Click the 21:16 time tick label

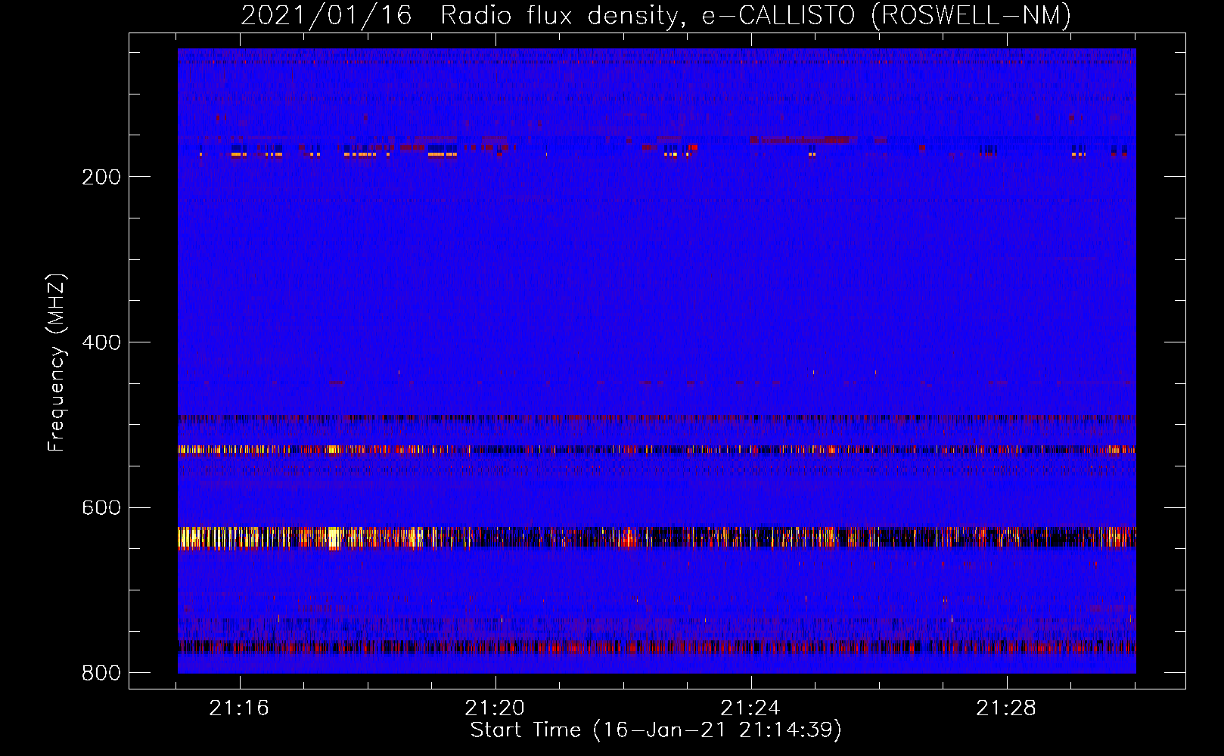pyautogui.click(x=240, y=708)
